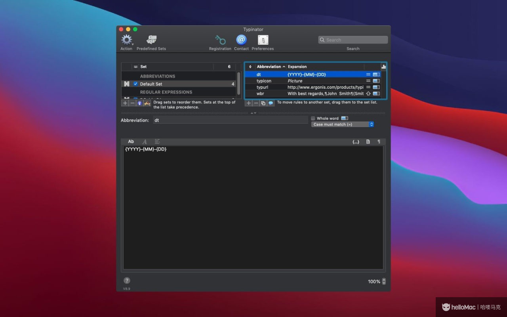Click the Abbreviation input field
The height and width of the screenshot is (317, 507).
[x=230, y=120]
